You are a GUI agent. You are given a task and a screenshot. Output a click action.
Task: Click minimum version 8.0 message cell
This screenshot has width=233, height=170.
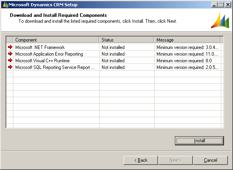coord(184,61)
